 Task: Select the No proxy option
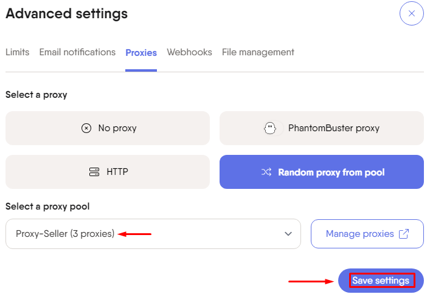coord(108,128)
